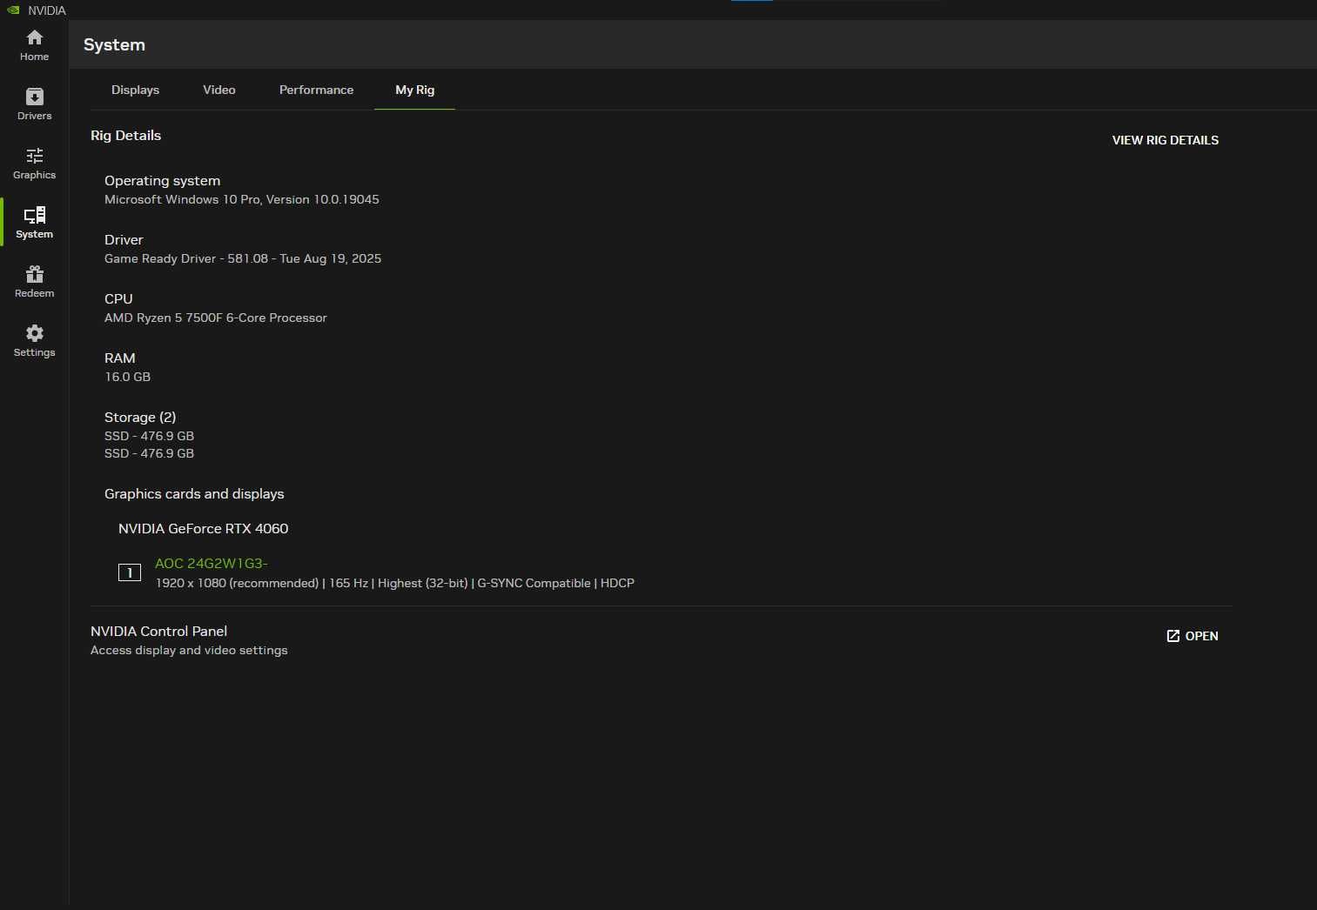Click the 1920 x 1080 resolution details
The height and width of the screenshot is (910, 1317).
(395, 583)
